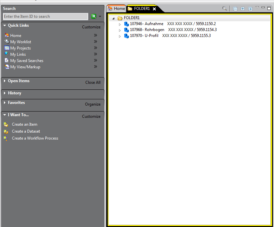Select the FOLDER1 tab
Viewport: 274px width, 227px height.
(142, 9)
